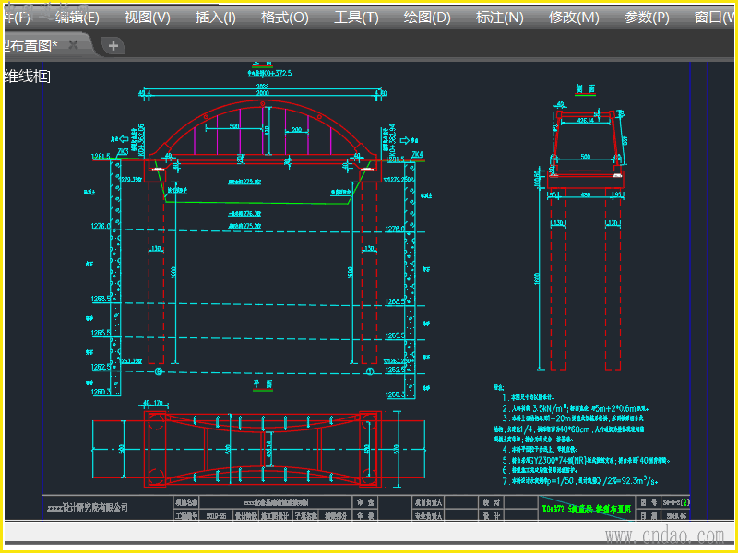The height and width of the screenshot is (553, 738).
Task: Show the 绘图(D) draw menu
Action: click(427, 18)
